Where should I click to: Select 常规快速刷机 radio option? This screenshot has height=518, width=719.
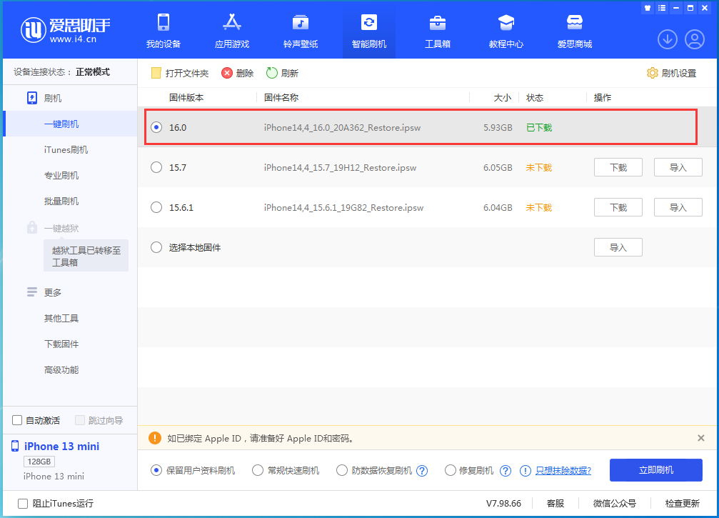click(258, 470)
